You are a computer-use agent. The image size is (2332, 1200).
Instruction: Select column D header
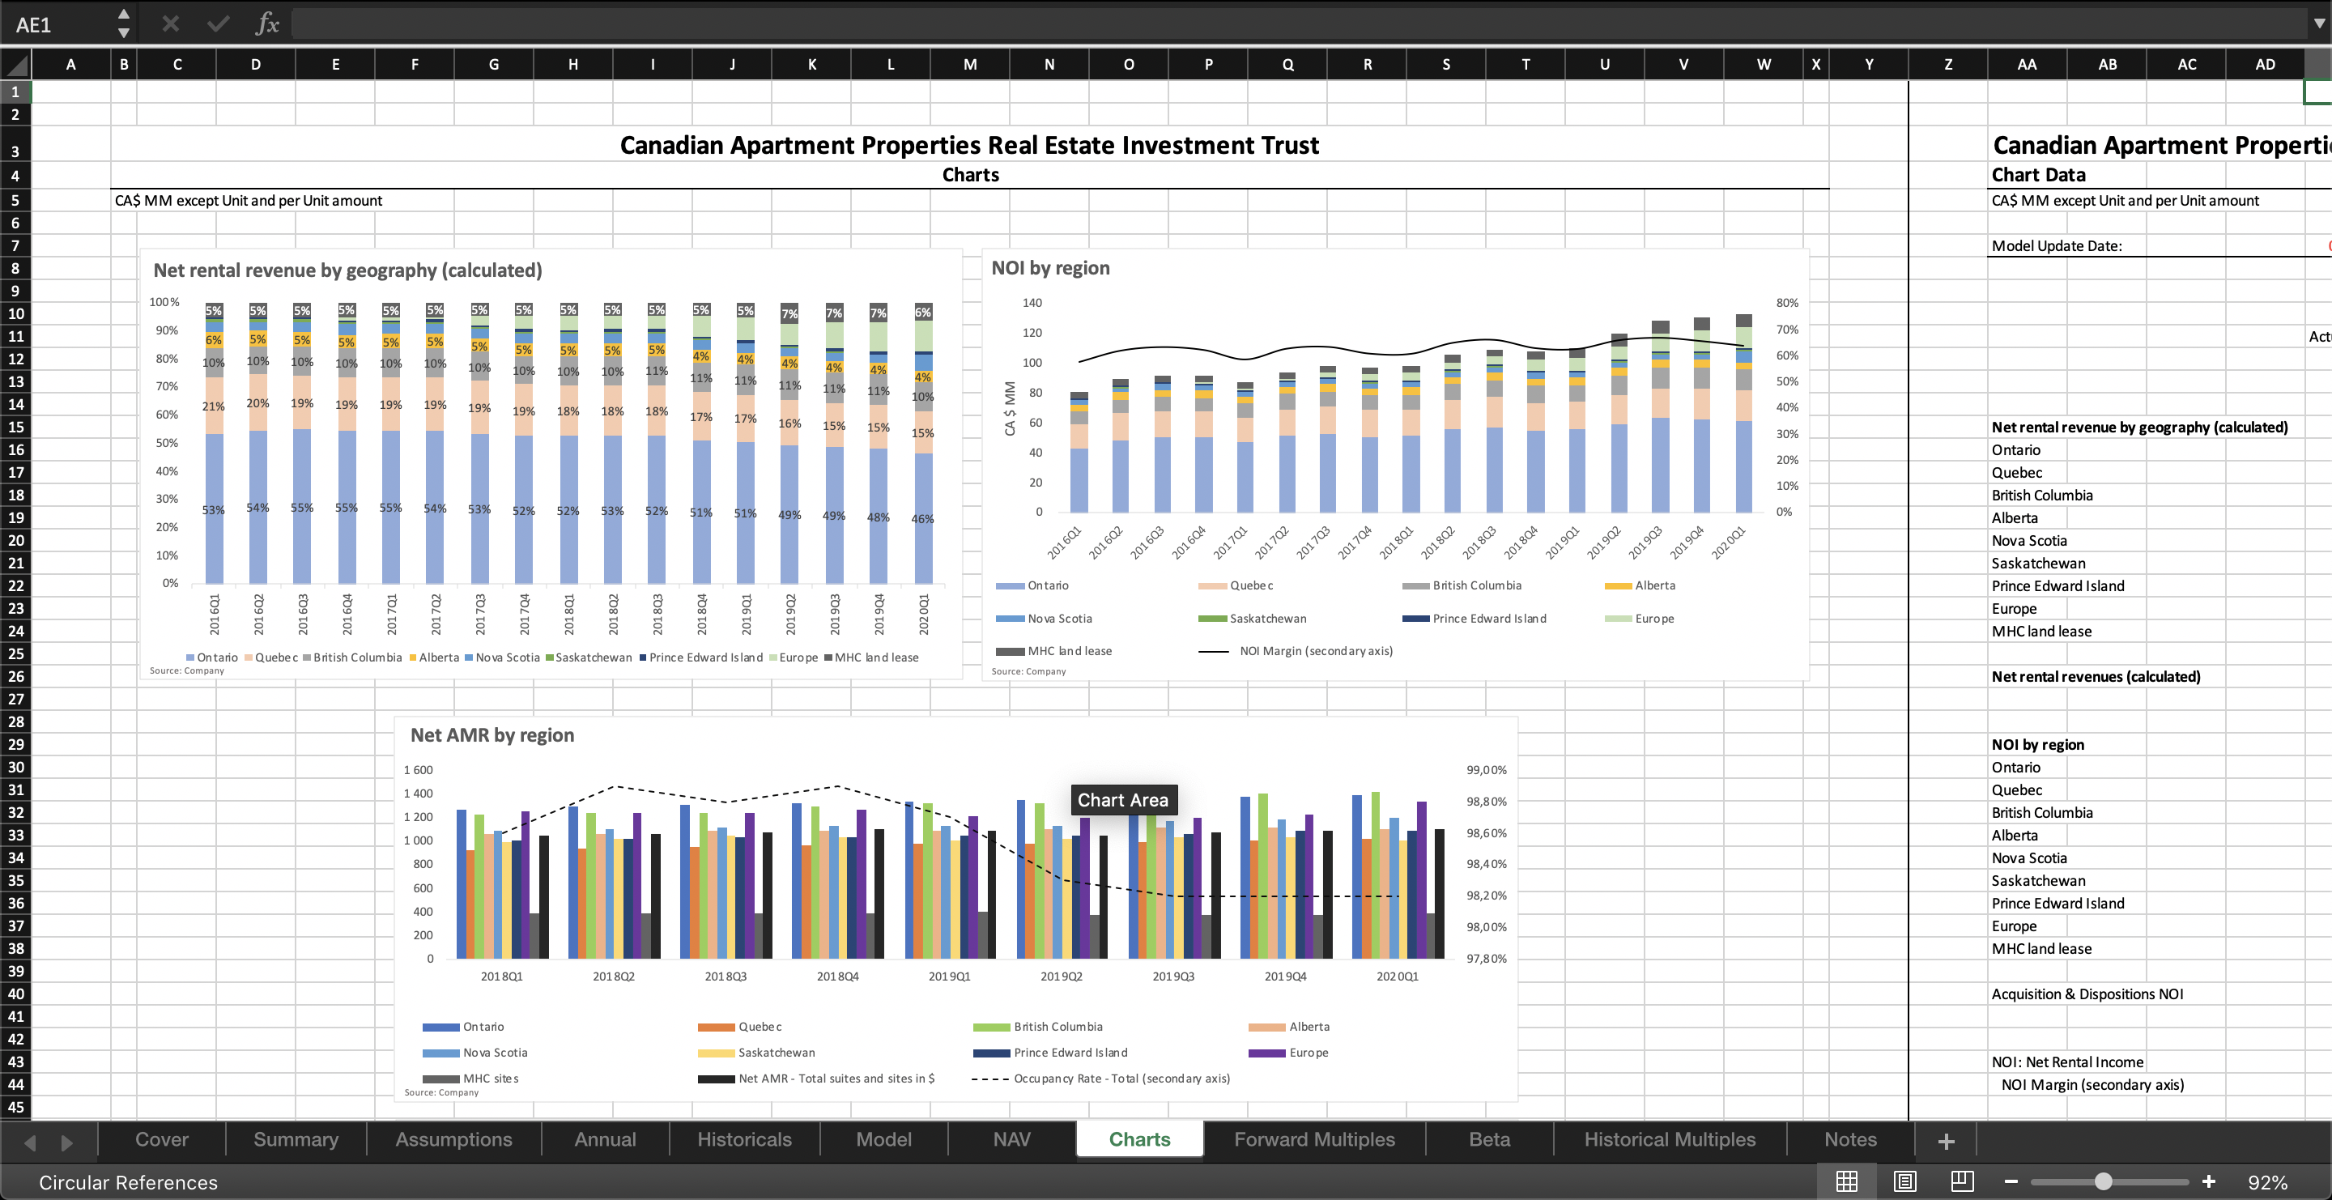255,64
